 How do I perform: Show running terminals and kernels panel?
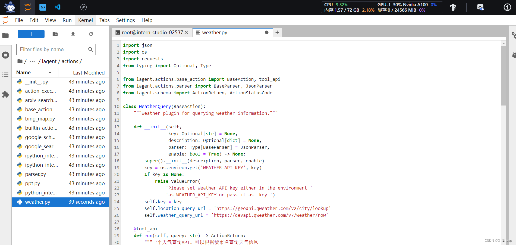coord(5,55)
